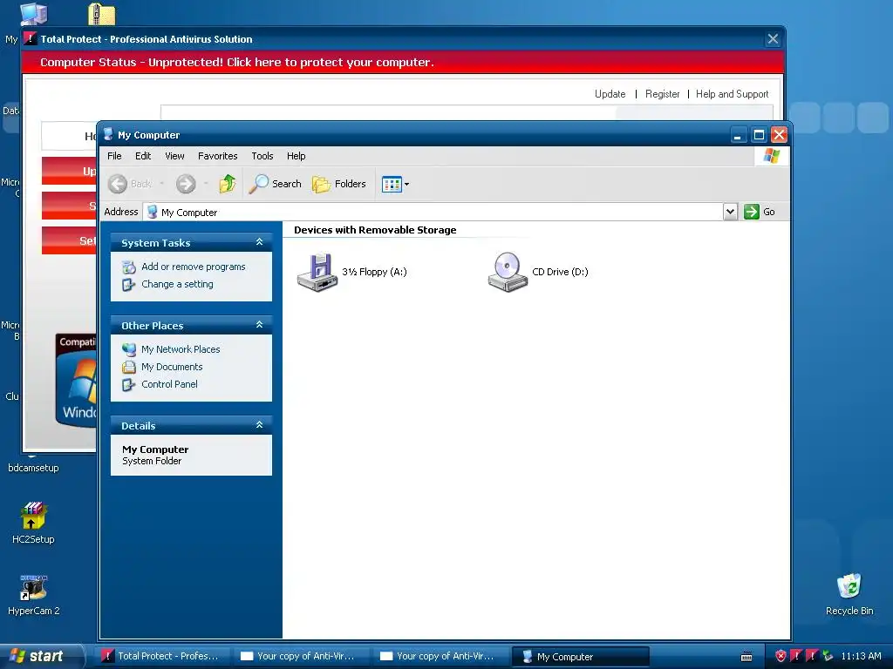This screenshot has height=669, width=893.
Task: Open the Tools menu
Action: point(262,156)
